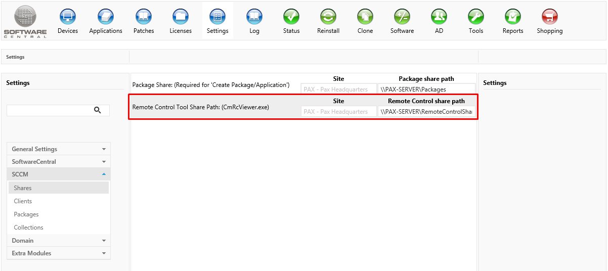
Task: Go to Licenses icon
Action: [181, 17]
